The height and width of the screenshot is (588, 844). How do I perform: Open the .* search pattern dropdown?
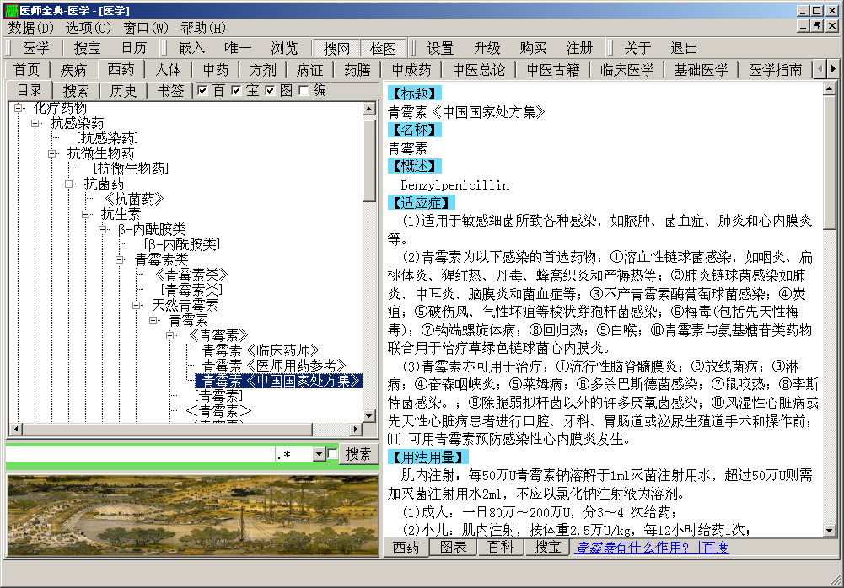coord(319,455)
